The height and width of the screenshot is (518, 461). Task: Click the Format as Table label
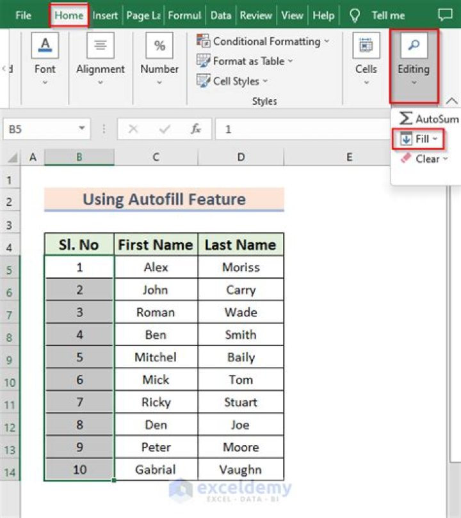coord(248,61)
